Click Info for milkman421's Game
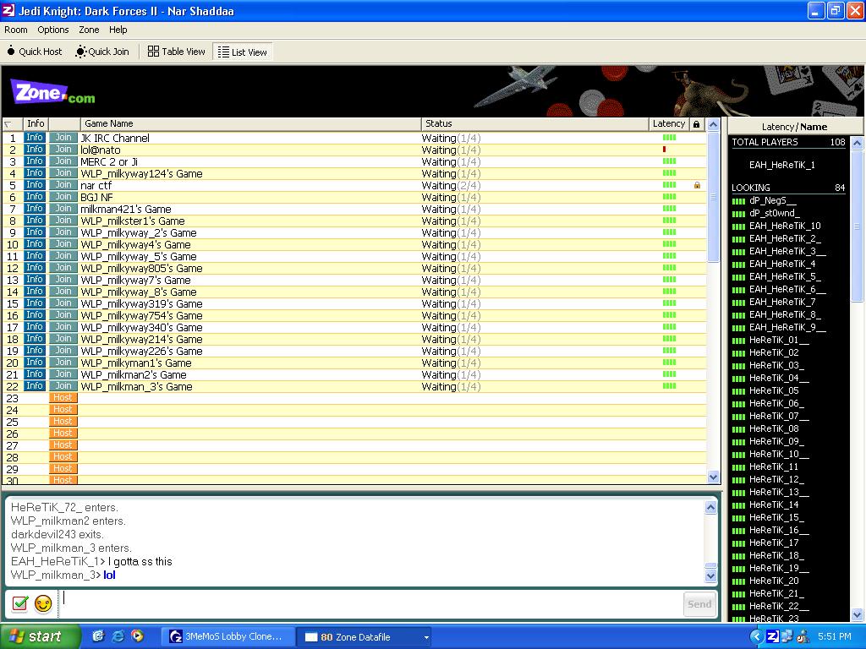866x649 pixels. point(34,209)
